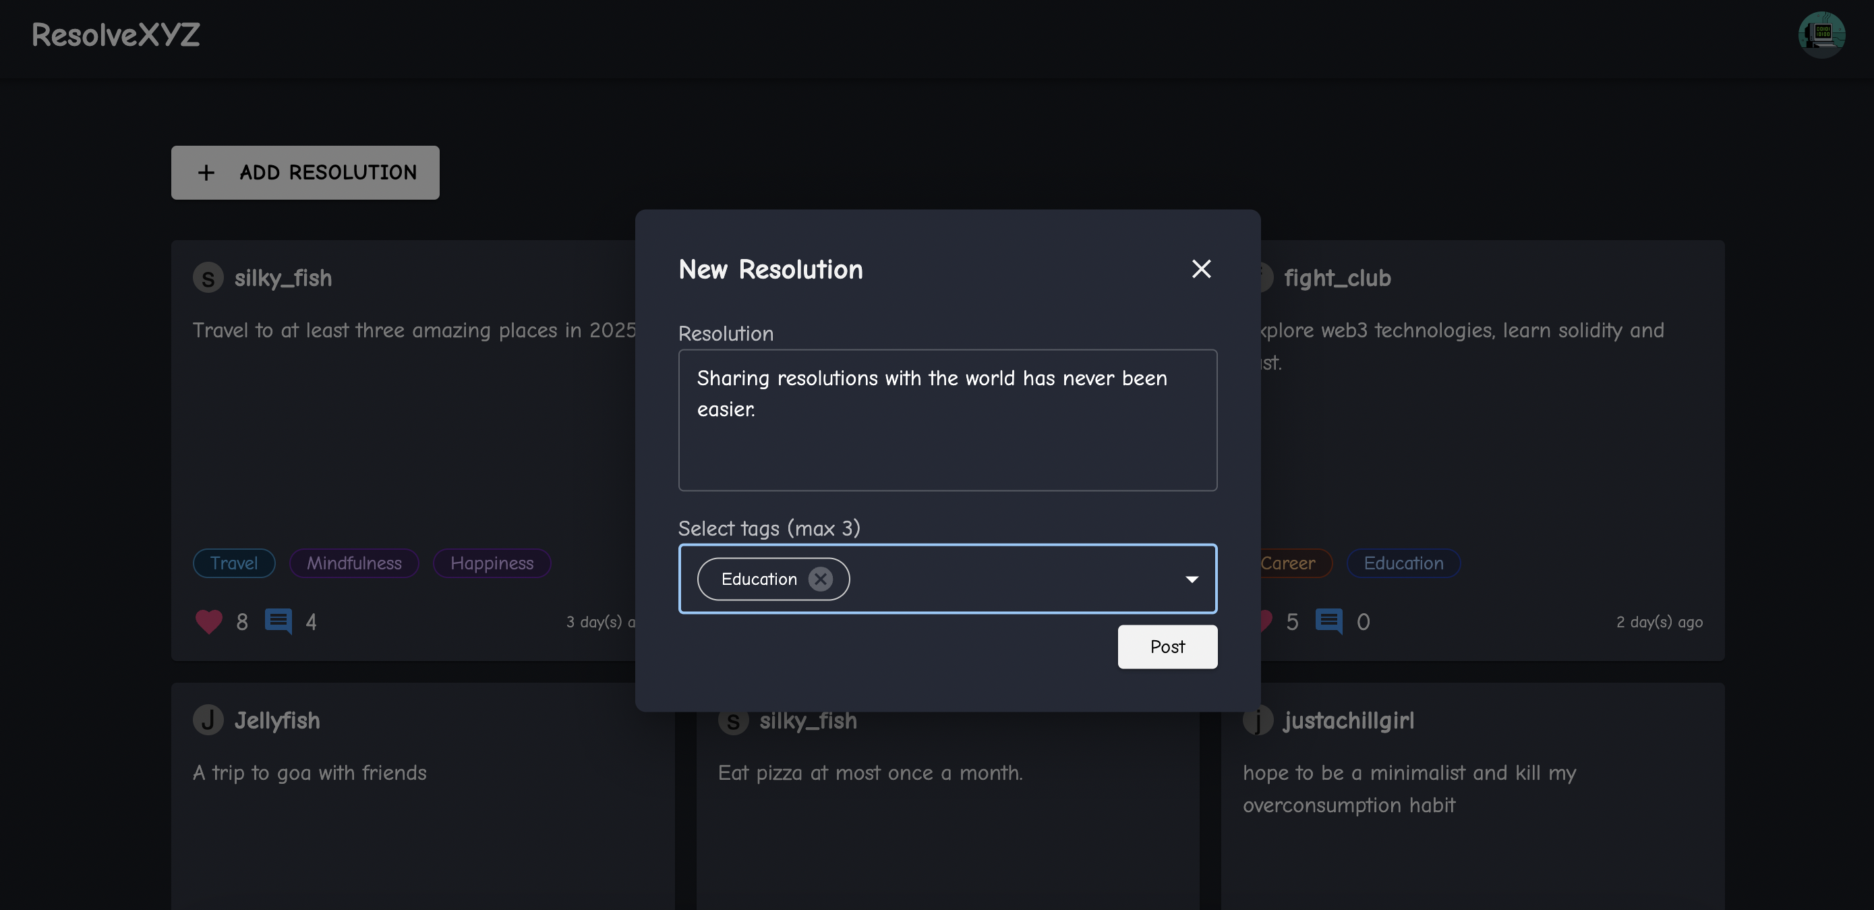Click the New Resolution dialog title
1874x910 pixels.
pyautogui.click(x=770, y=269)
